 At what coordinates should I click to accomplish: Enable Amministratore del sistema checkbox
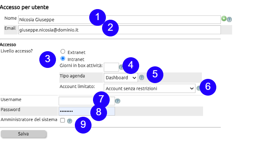[x=62, y=120]
